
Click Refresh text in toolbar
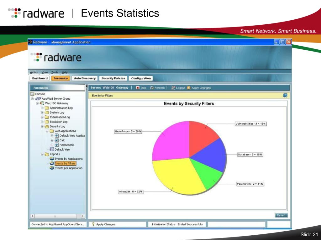[160, 88]
